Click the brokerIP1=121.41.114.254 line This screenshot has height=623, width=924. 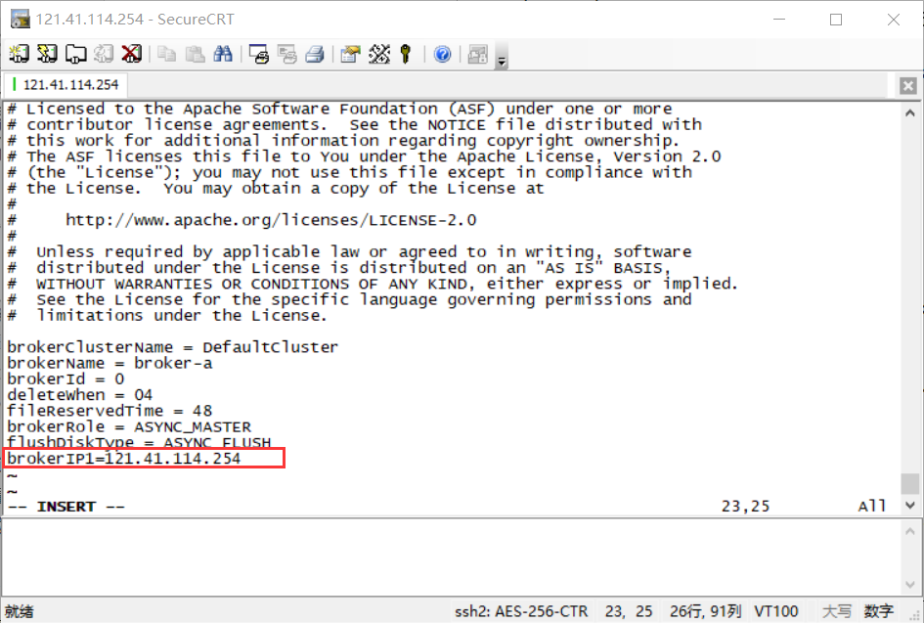124,459
